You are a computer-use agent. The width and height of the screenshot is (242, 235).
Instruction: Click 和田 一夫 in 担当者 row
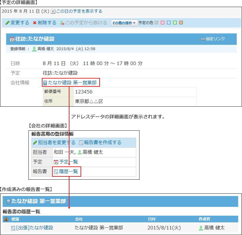(x=64, y=152)
